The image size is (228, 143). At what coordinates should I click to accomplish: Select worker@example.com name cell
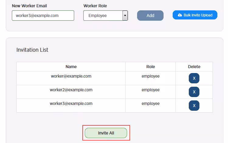[71, 78]
